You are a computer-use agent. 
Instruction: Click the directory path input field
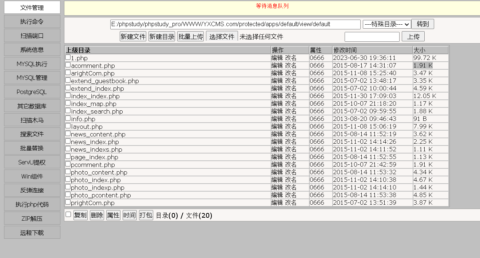pyautogui.click(x=235, y=24)
